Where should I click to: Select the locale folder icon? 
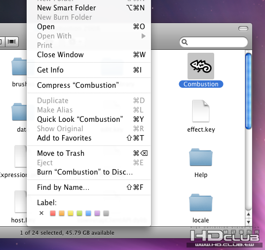pos(201,203)
